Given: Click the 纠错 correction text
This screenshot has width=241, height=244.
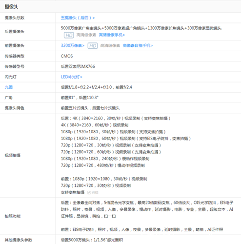Looking at the screenshot, I should click(x=95, y=193).
